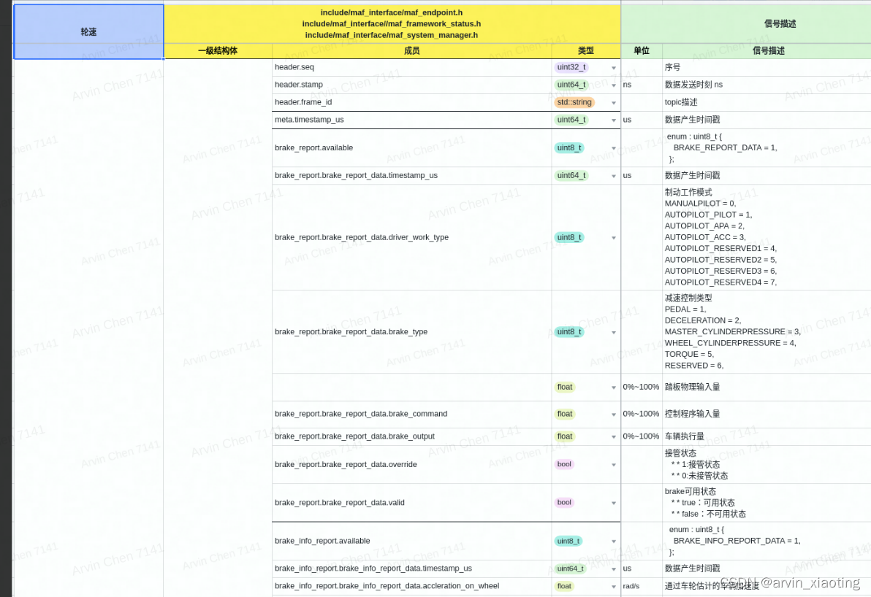The height and width of the screenshot is (597, 871).
Task: Open type dropdown arrow for brake_command row
Action: (x=614, y=415)
